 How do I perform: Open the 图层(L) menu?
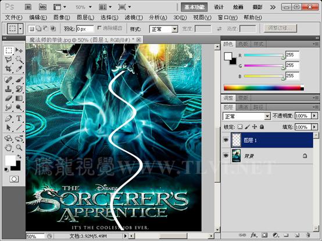coord(85,17)
